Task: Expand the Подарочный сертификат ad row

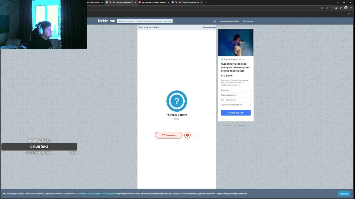Action: pyautogui.click(x=236, y=105)
